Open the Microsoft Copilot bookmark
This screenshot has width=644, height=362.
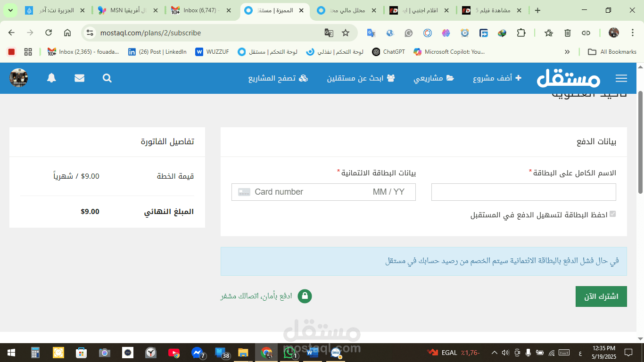coord(449,52)
